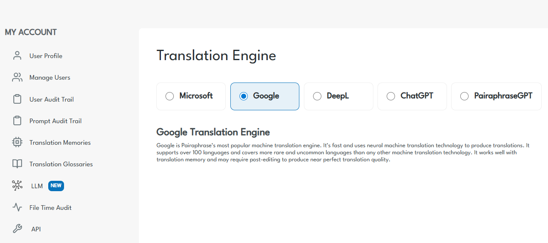Select the PairaphraseGPT radio button
Viewport: 548px width, 243px height.
pyautogui.click(x=464, y=96)
